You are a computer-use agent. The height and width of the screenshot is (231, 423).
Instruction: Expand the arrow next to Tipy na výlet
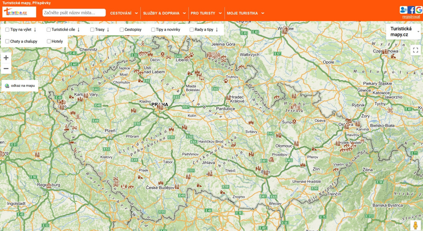(35, 30)
